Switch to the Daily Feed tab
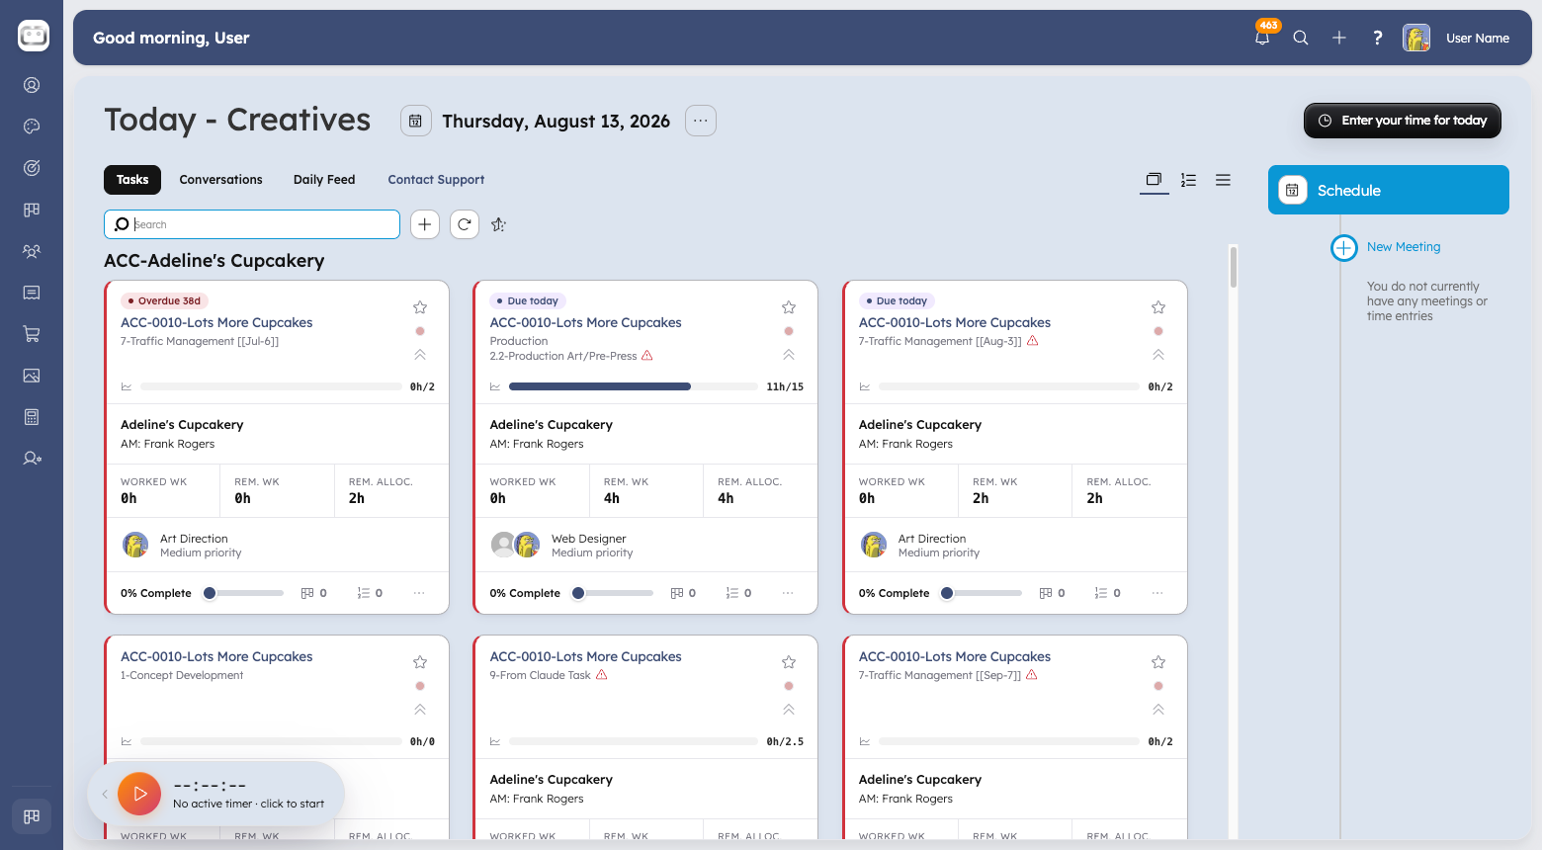Image resolution: width=1542 pixels, height=850 pixels. 324,180
